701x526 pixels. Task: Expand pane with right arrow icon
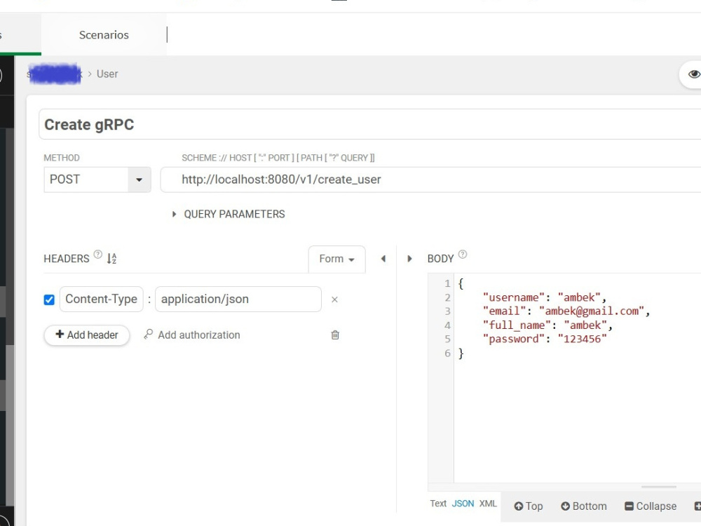coord(409,259)
